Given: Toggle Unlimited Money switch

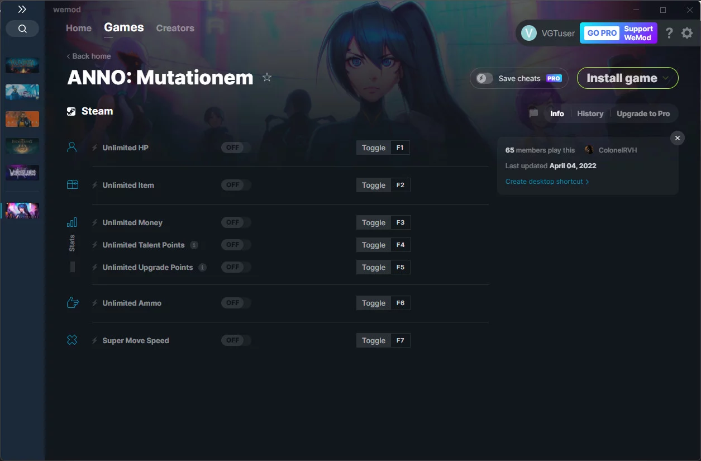Looking at the screenshot, I should coord(236,222).
